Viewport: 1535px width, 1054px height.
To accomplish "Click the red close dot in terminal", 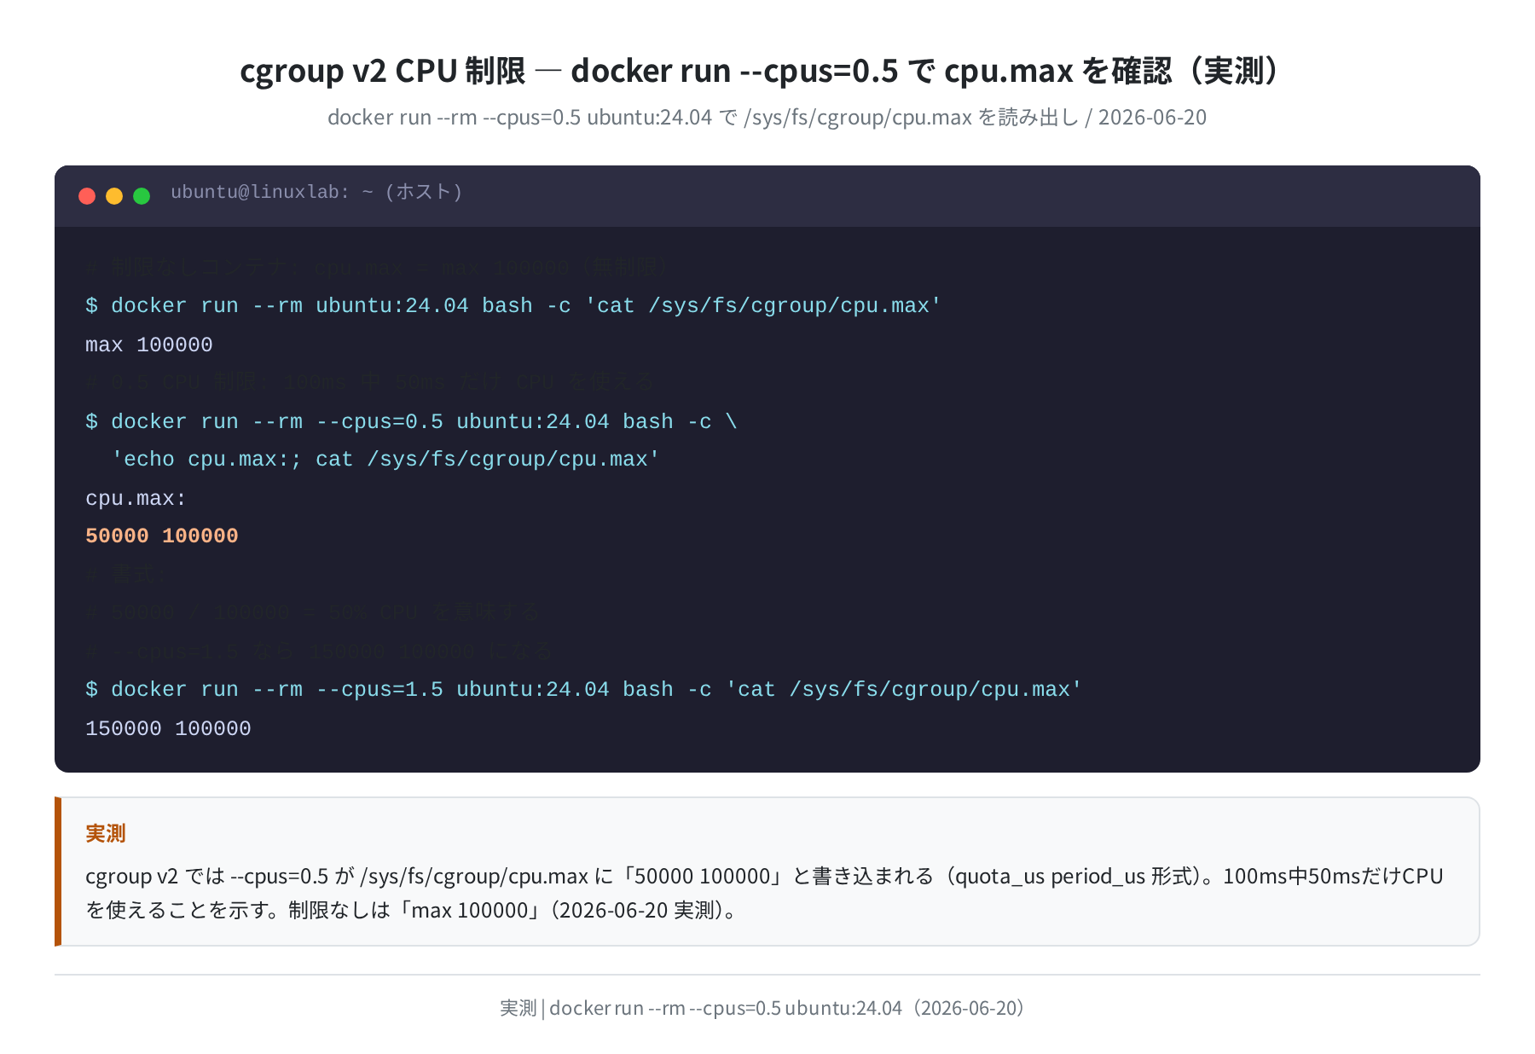I will tap(87, 196).
